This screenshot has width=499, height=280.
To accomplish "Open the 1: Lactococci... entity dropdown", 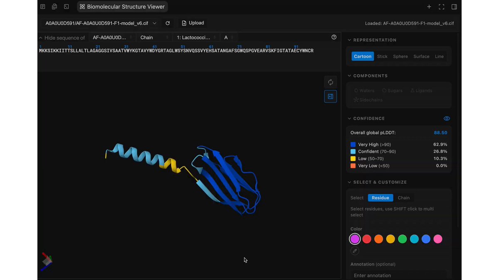I will (196, 37).
